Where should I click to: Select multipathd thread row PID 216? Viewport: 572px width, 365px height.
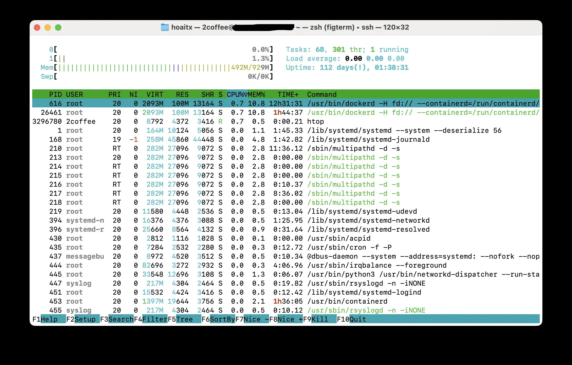tap(286, 184)
